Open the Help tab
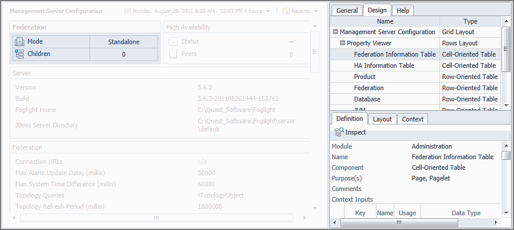This screenshot has height=230, width=514. [x=403, y=11]
